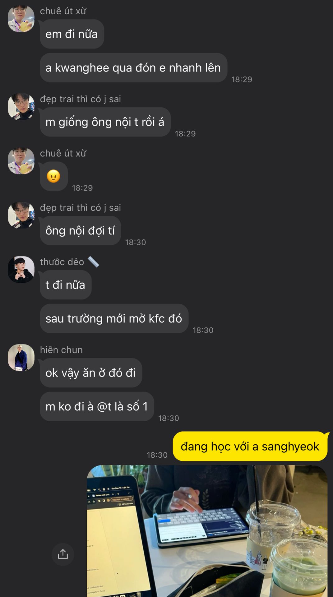Tap the 'ok vậy ăn ở đó đi' bubble
Screen dimensions: 333x597
[x=91, y=373]
